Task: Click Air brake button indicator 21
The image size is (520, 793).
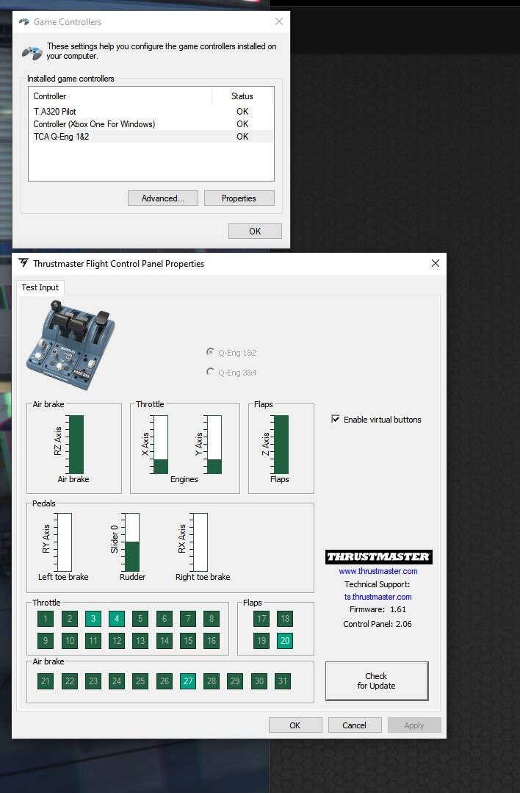Action: tap(45, 681)
